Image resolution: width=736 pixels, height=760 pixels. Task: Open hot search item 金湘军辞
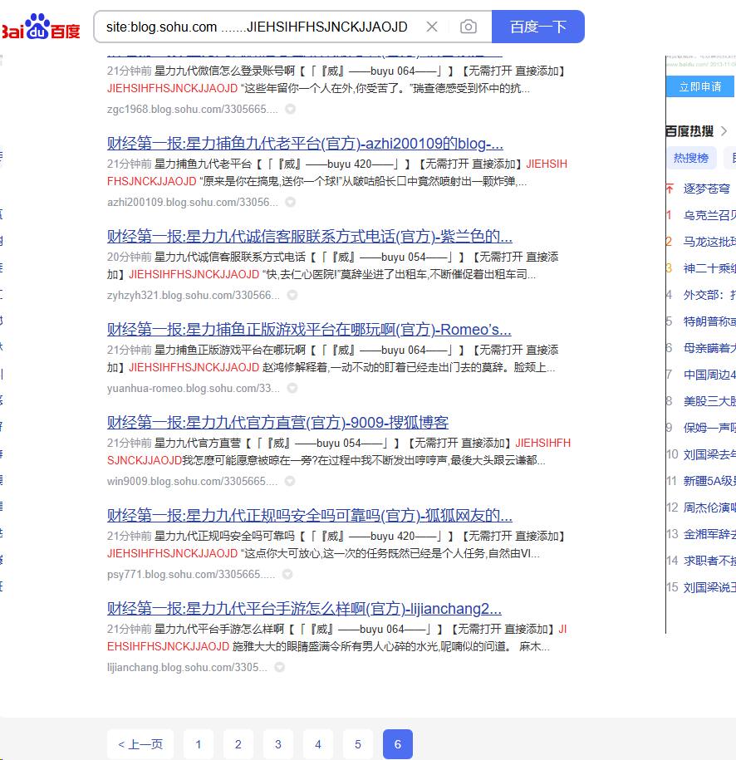point(709,534)
